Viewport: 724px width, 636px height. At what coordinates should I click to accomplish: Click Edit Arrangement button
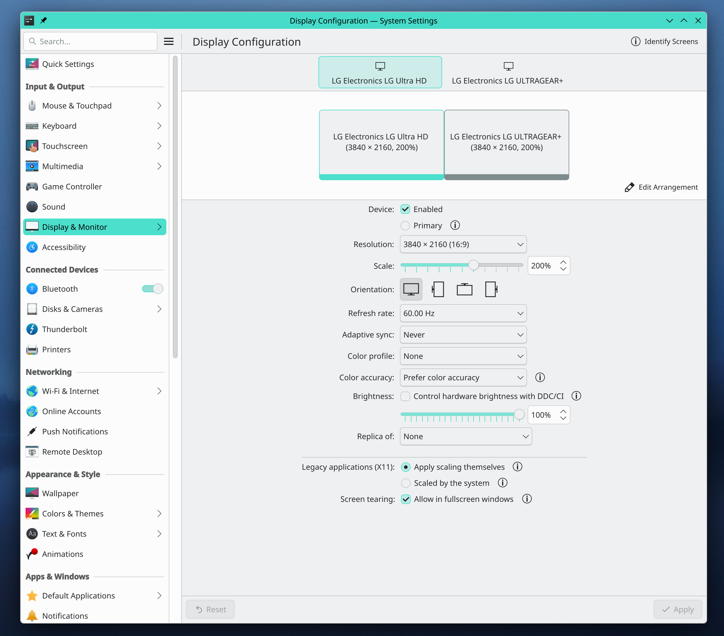[661, 187]
